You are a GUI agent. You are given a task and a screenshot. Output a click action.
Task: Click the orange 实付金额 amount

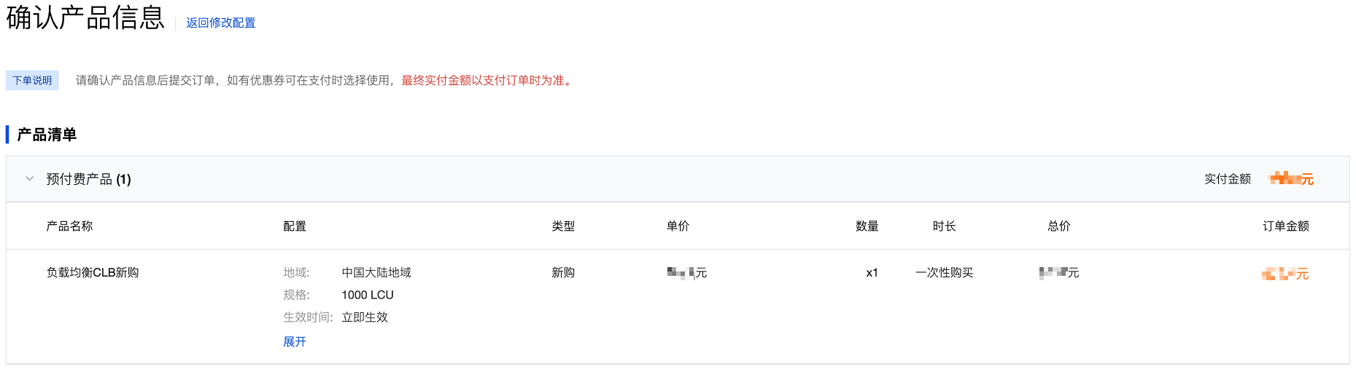click(x=1291, y=179)
